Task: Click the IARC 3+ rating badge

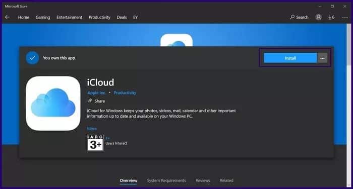Action: [x=95, y=143]
